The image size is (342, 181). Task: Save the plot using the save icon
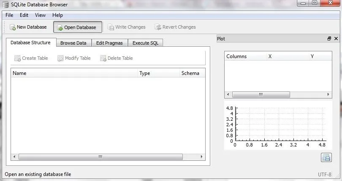pos(326,157)
